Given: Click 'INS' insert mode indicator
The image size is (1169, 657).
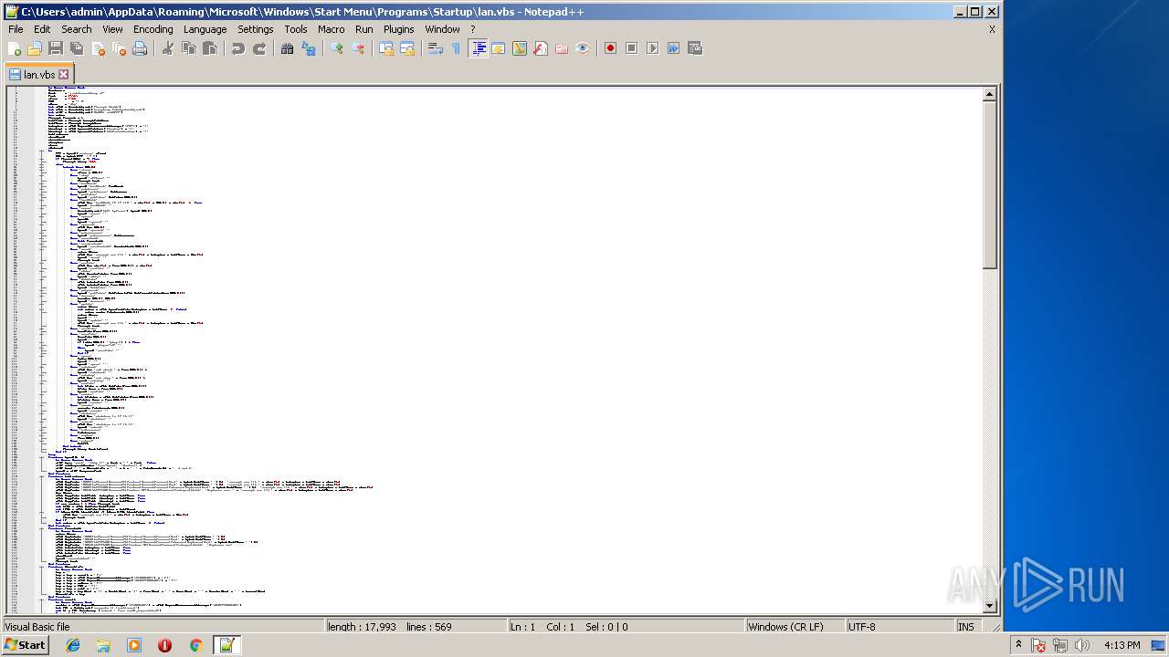Looking at the screenshot, I should click(x=965, y=627).
